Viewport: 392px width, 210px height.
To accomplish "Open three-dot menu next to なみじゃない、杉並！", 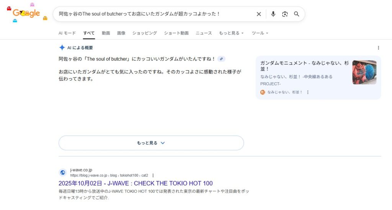I will point(308,92).
